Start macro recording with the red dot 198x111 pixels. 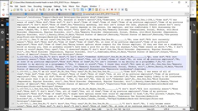(112, 10)
